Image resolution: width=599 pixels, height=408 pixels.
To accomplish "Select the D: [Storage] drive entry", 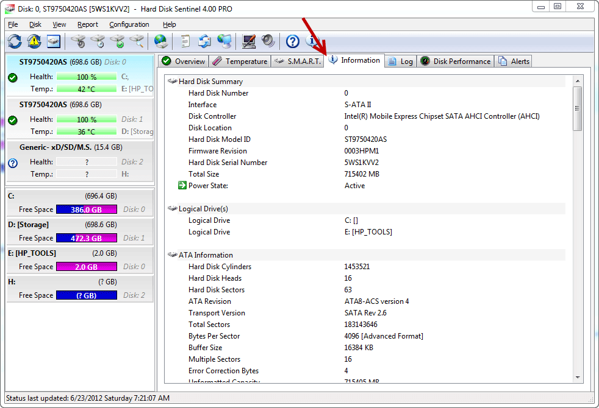I will tap(81, 231).
